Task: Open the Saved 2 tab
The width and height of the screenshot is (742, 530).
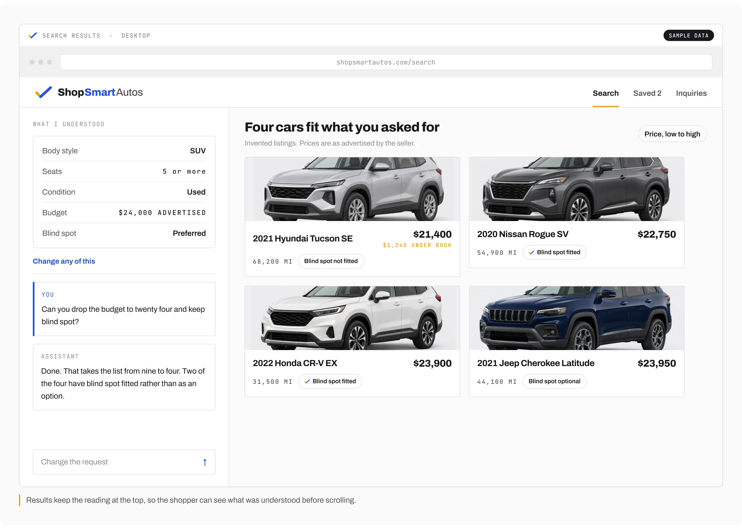Action: click(x=647, y=93)
